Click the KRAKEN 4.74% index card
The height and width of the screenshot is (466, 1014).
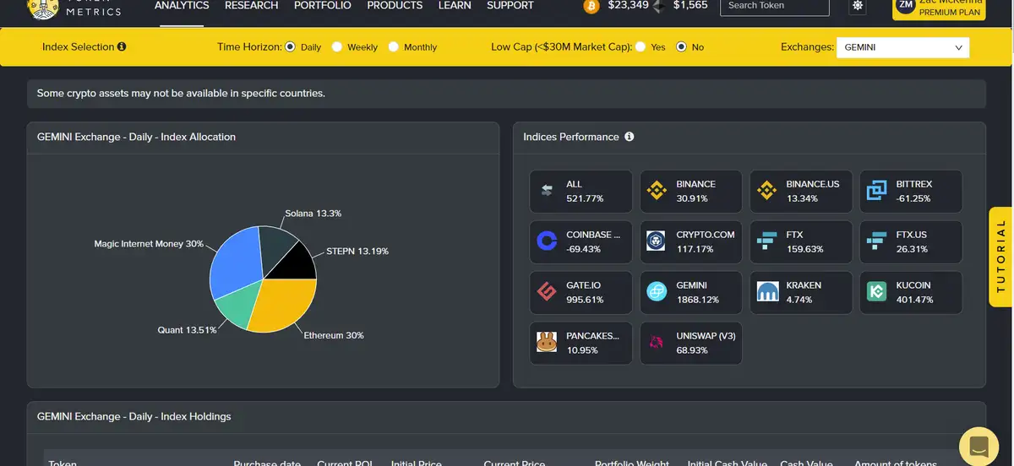pyautogui.click(x=801, y=293)
